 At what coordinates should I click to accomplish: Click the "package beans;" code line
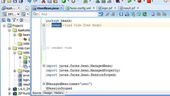click(x=59, y=21)
